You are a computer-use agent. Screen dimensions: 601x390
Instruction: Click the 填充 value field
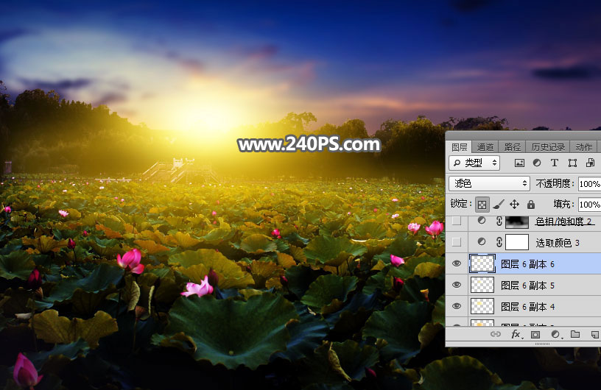click(589, 205)
